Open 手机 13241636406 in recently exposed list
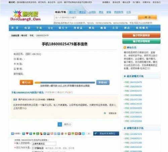168x152 pixels. pyautogui.click(x=133, y=121)
